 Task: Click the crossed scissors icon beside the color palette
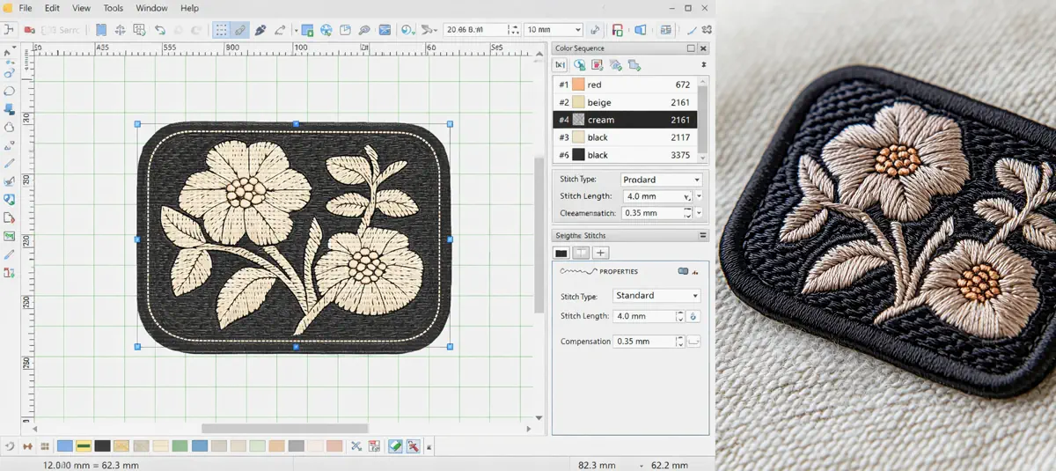(x=356, y=446)
